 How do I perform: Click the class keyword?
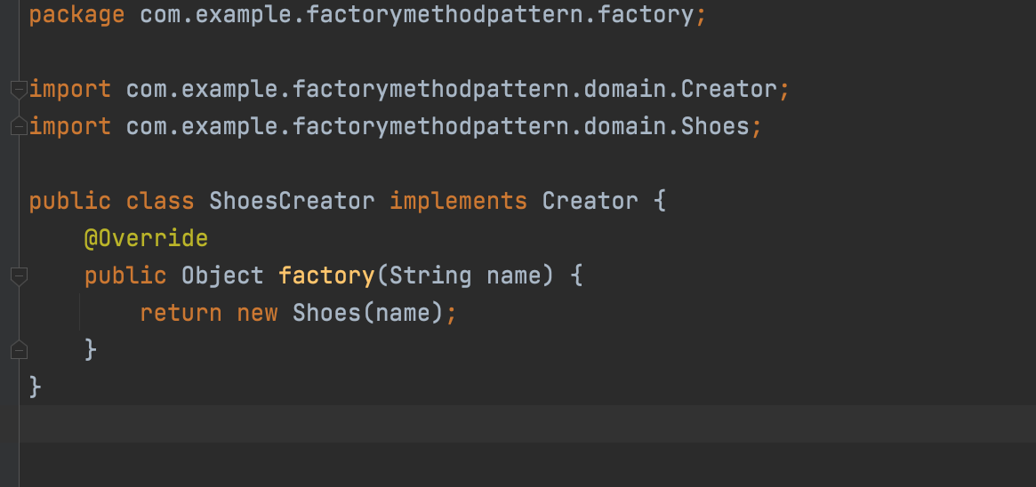(161, 201)
